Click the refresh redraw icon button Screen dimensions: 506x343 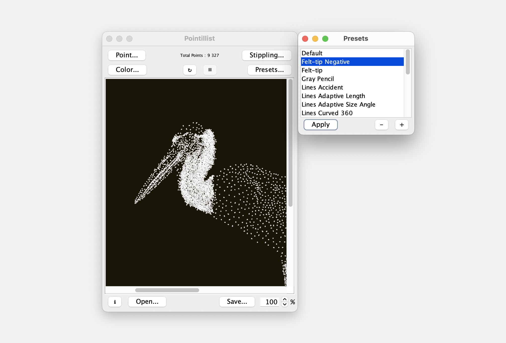(190, 70)
